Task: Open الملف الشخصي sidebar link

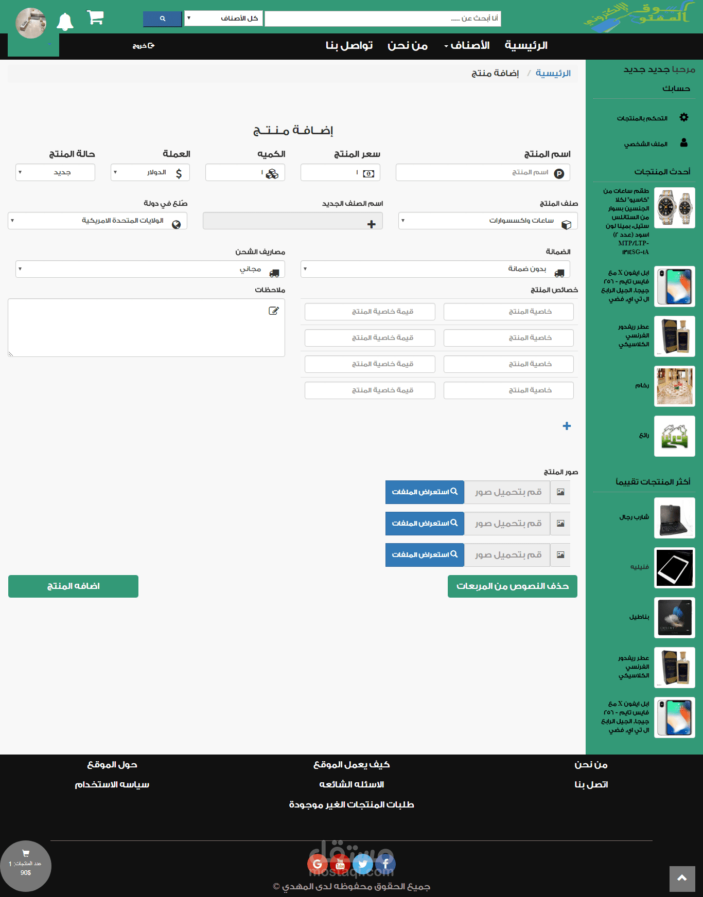Action: click(x=646, y=144)
